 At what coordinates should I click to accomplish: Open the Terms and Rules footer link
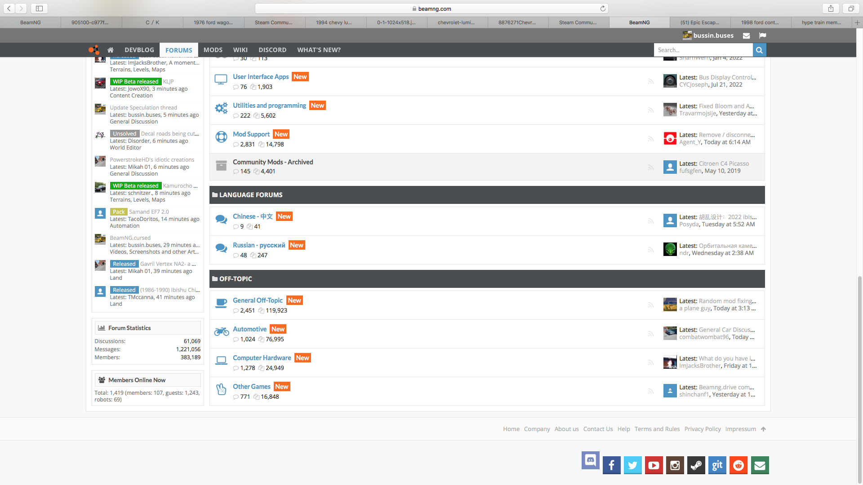pyautogui.click(x=657, y=429)
